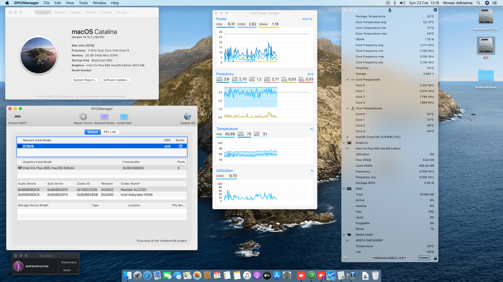Open License Agreement link in About This Mac
This screenshot has width=503, height=282.
[x=114, y=97]
